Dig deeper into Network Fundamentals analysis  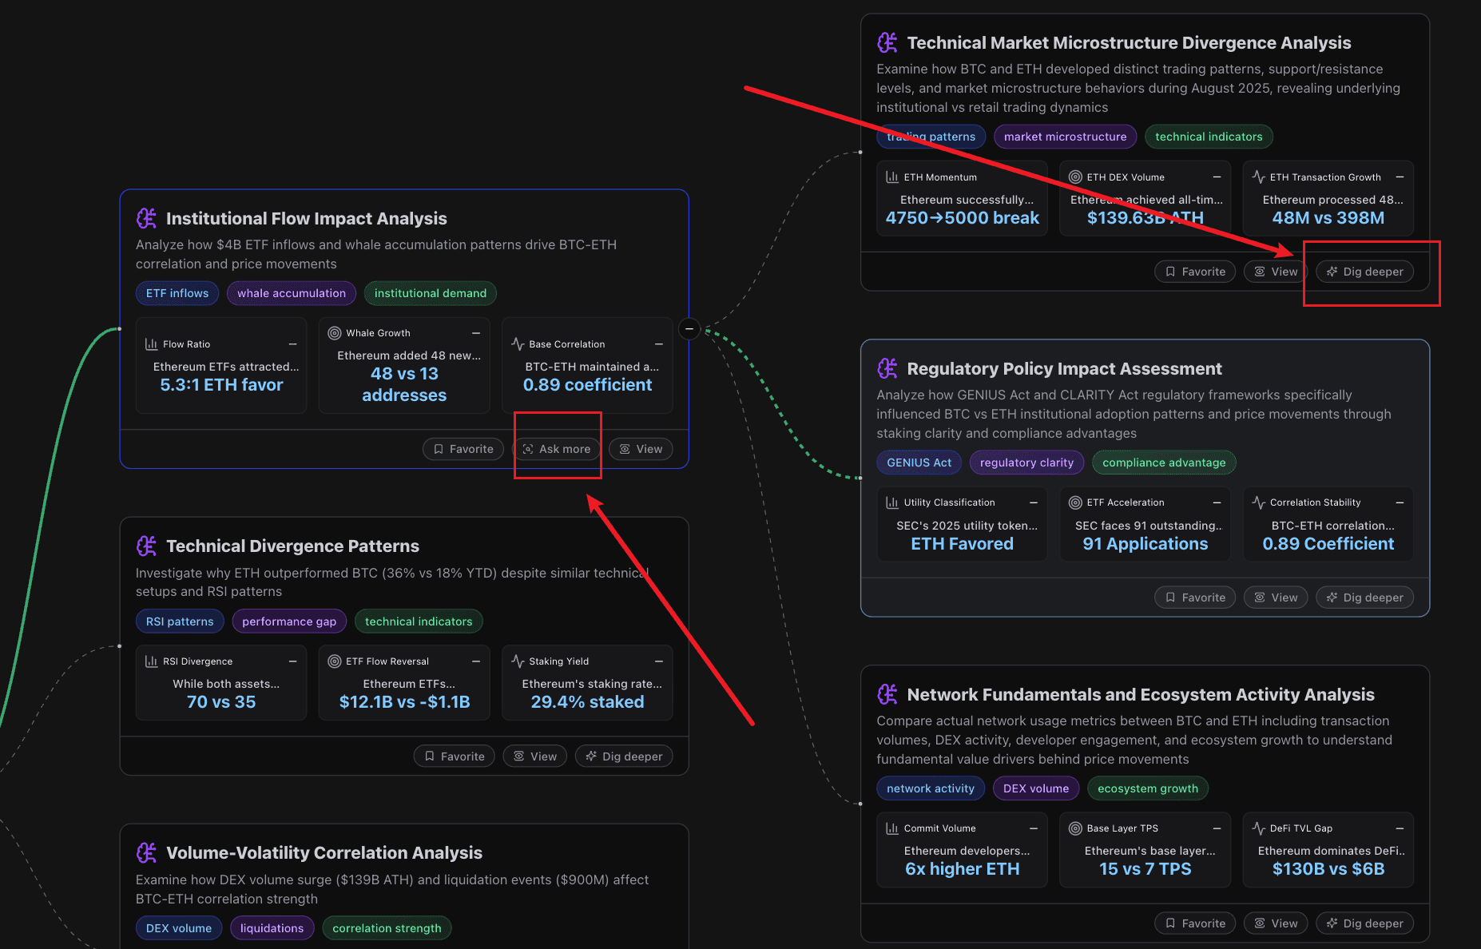pyautogui.click(x=1364, y=923)
